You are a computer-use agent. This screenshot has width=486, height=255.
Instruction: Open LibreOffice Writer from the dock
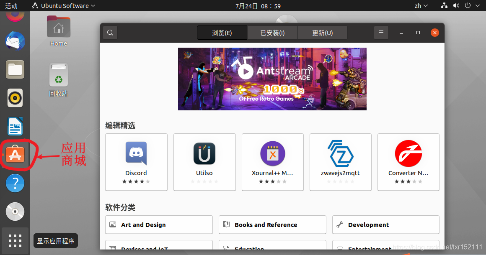[x=15, y=126]
